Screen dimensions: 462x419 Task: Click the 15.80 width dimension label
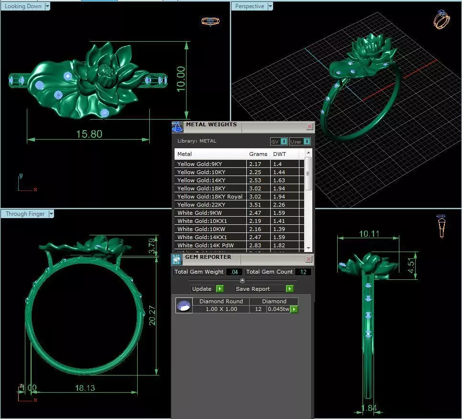(89, 134)
